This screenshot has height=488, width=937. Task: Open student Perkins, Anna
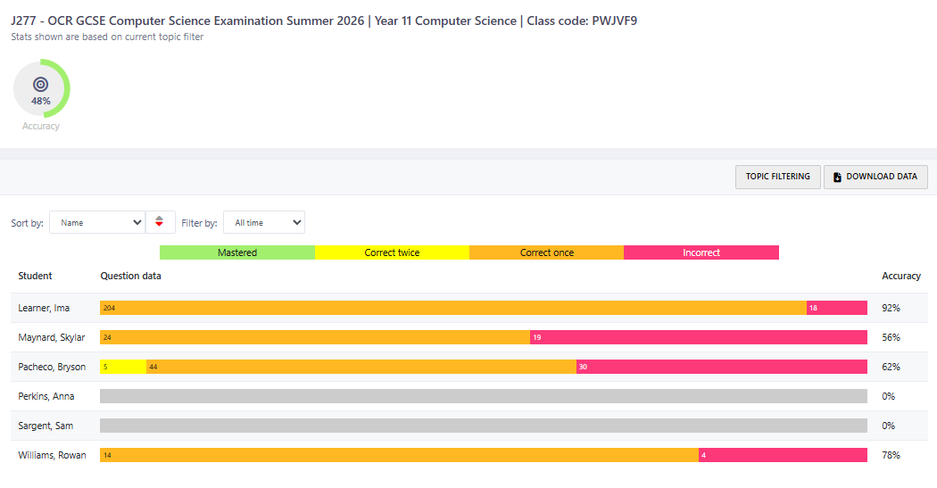[x=46, y=396]
